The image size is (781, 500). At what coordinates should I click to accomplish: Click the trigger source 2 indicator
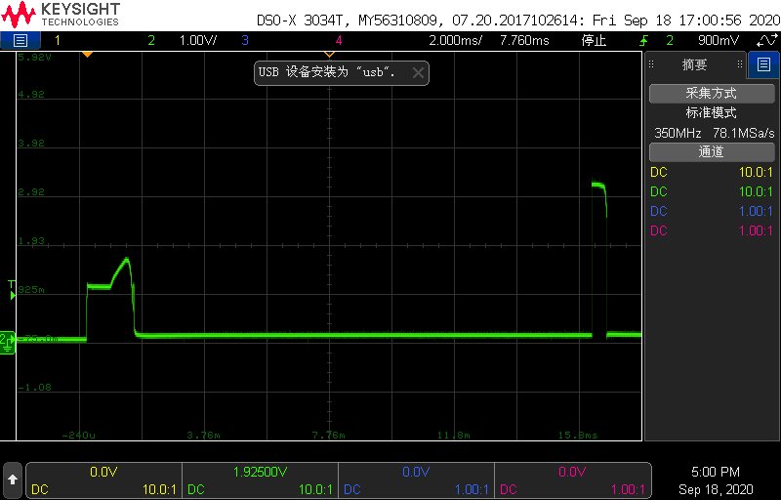point(670,40)
